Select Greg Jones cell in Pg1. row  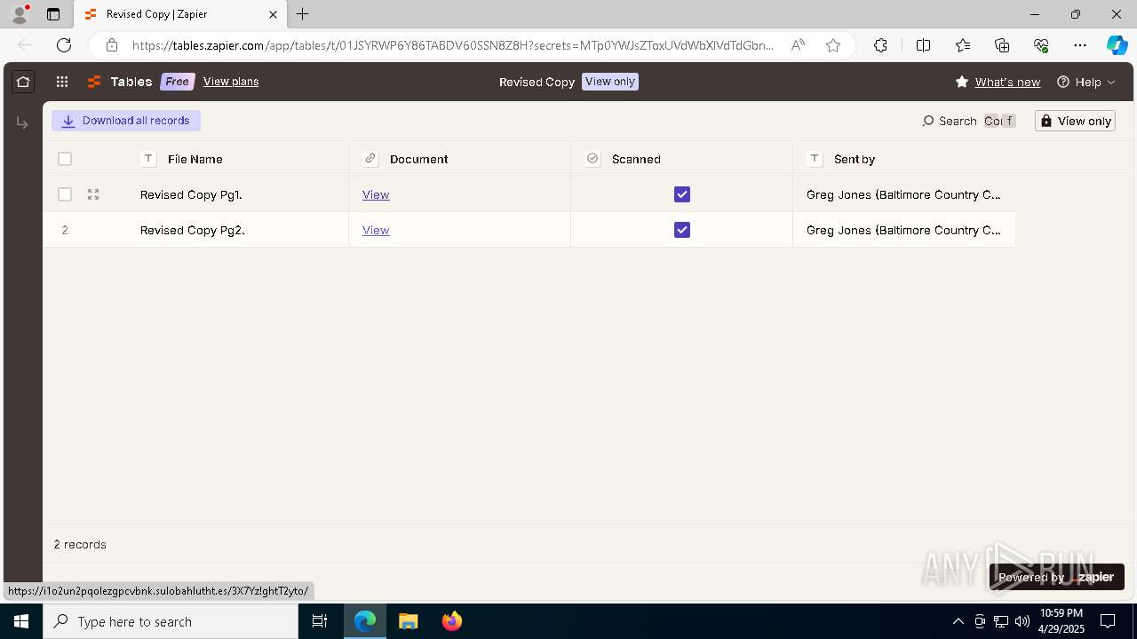904,194
